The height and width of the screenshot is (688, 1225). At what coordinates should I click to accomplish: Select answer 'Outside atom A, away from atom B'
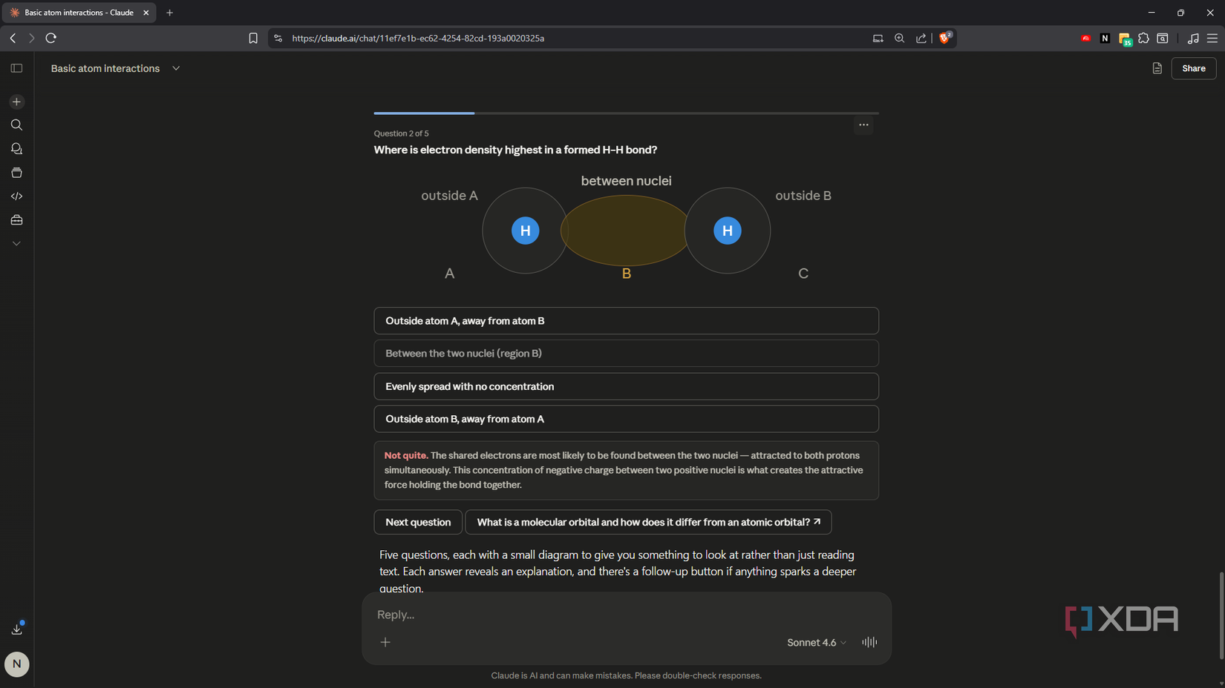click(x=626, y=321)
